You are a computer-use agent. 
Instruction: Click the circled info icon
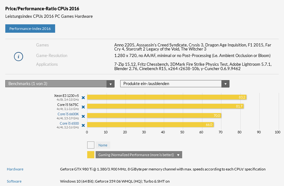tap(18, 57)
